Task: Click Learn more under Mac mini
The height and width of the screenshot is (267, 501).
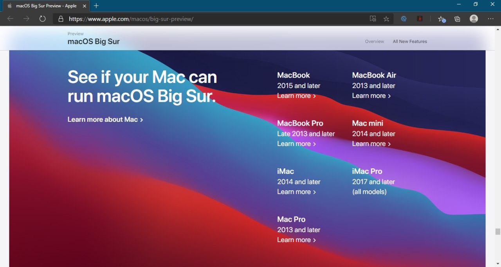Action: click(x=371, y=144)
